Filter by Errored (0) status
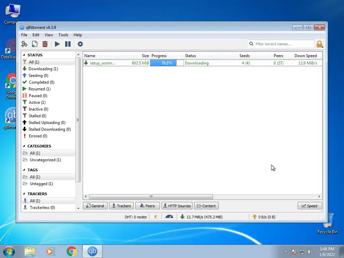The height and width of the screenshot is (258, 344). tap(38, 136)
